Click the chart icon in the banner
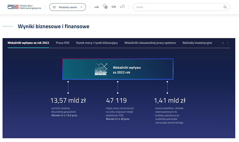The width and height of the screenshot is (239, 142). 101,69
